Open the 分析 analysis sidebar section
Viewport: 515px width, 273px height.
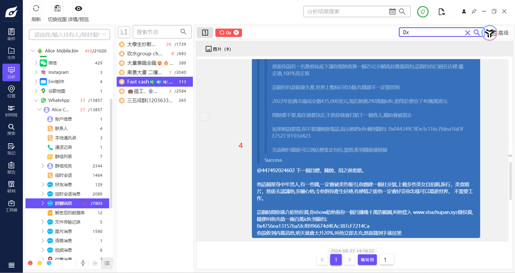point(11,73)
